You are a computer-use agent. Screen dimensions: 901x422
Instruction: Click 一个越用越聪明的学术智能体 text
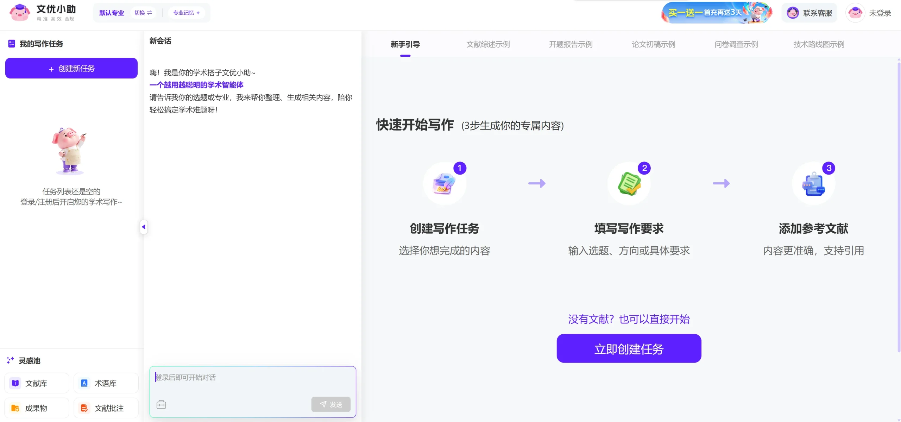tap(196, 85)
